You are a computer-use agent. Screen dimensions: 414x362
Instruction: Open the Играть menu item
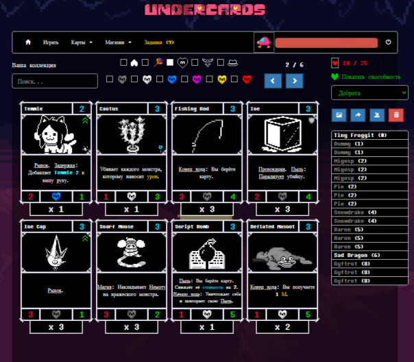(51, 43)
